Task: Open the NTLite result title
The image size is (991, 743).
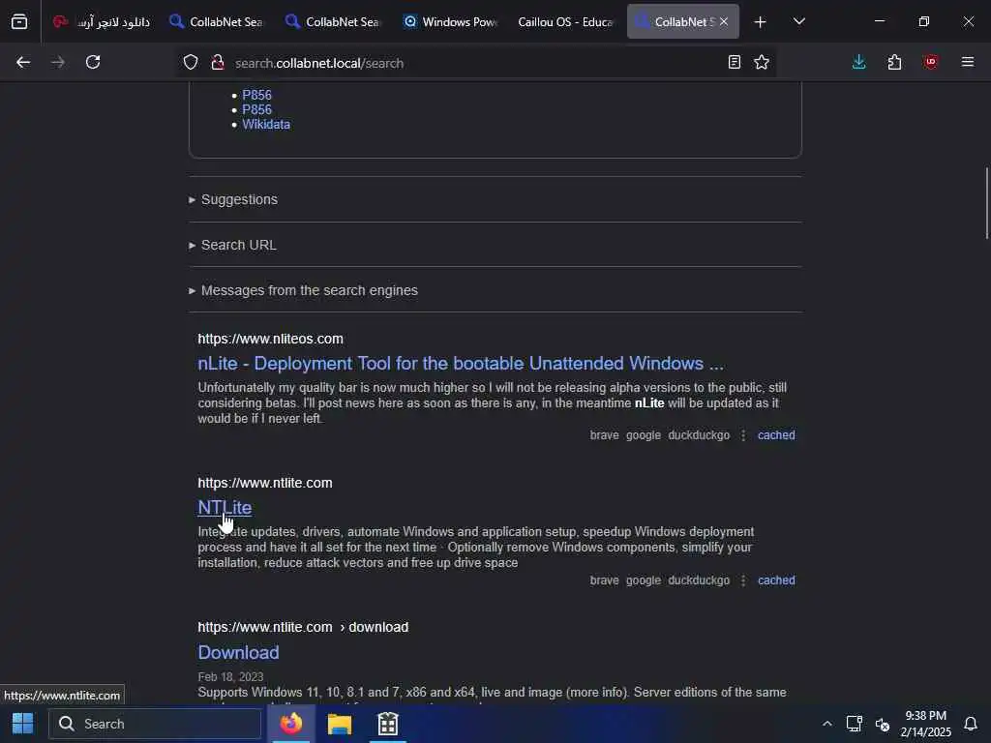Action: point(225,507)
